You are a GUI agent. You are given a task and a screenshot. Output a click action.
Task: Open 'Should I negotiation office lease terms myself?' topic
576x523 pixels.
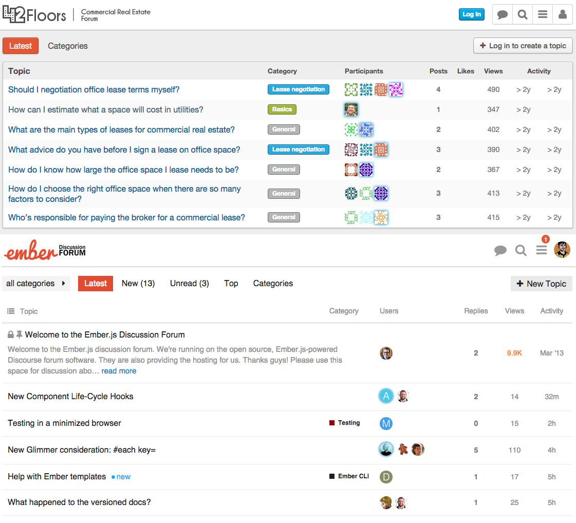[x=94, y=89]
